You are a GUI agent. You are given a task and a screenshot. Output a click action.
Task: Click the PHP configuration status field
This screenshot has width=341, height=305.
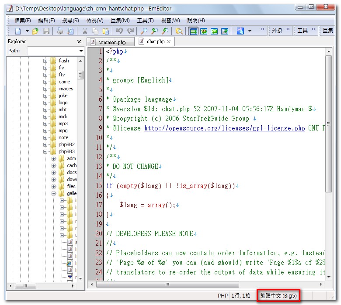point(223,295)
